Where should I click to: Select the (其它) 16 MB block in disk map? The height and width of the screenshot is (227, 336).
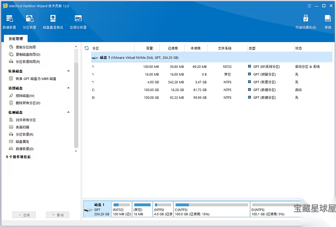pos(142,209)
